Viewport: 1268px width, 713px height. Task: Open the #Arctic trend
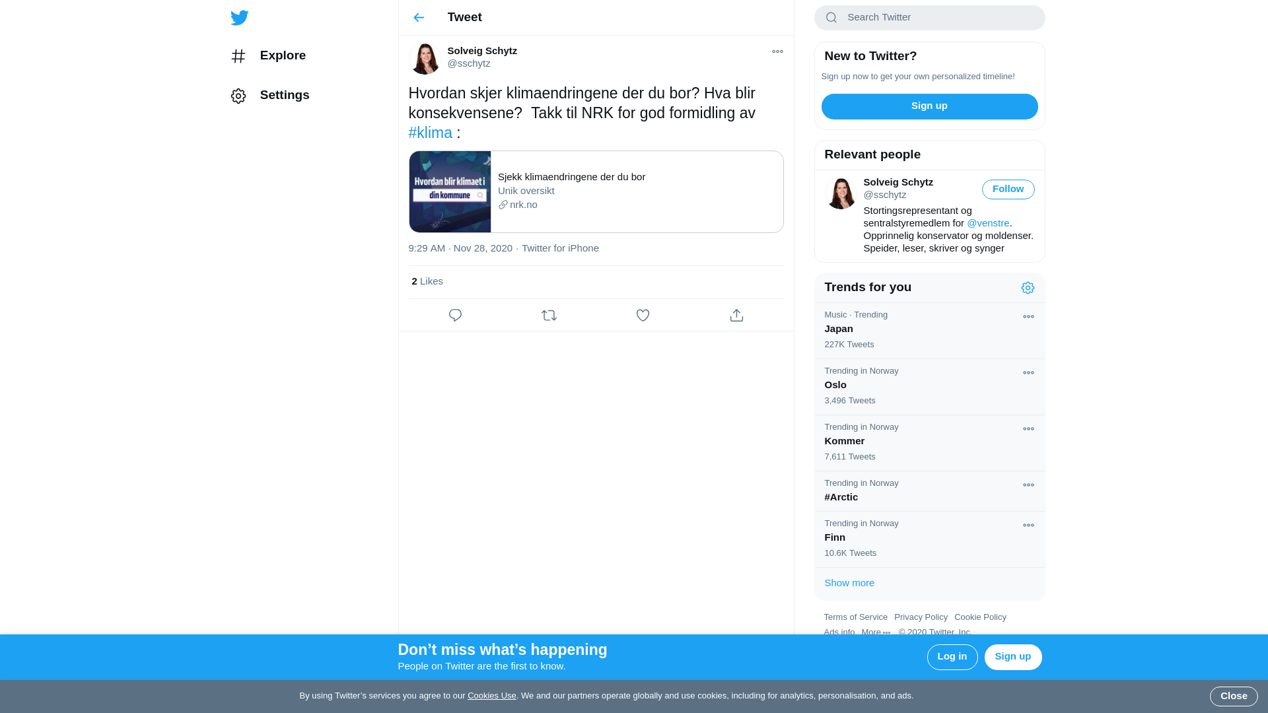click(x=929, y=491)
